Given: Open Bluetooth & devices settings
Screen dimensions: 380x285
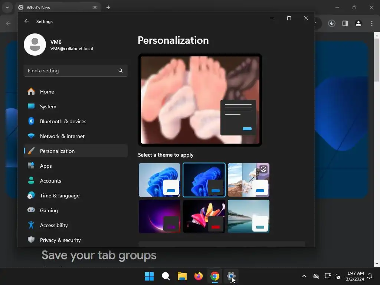Looking at the screenshot, I should pos(76,121).
